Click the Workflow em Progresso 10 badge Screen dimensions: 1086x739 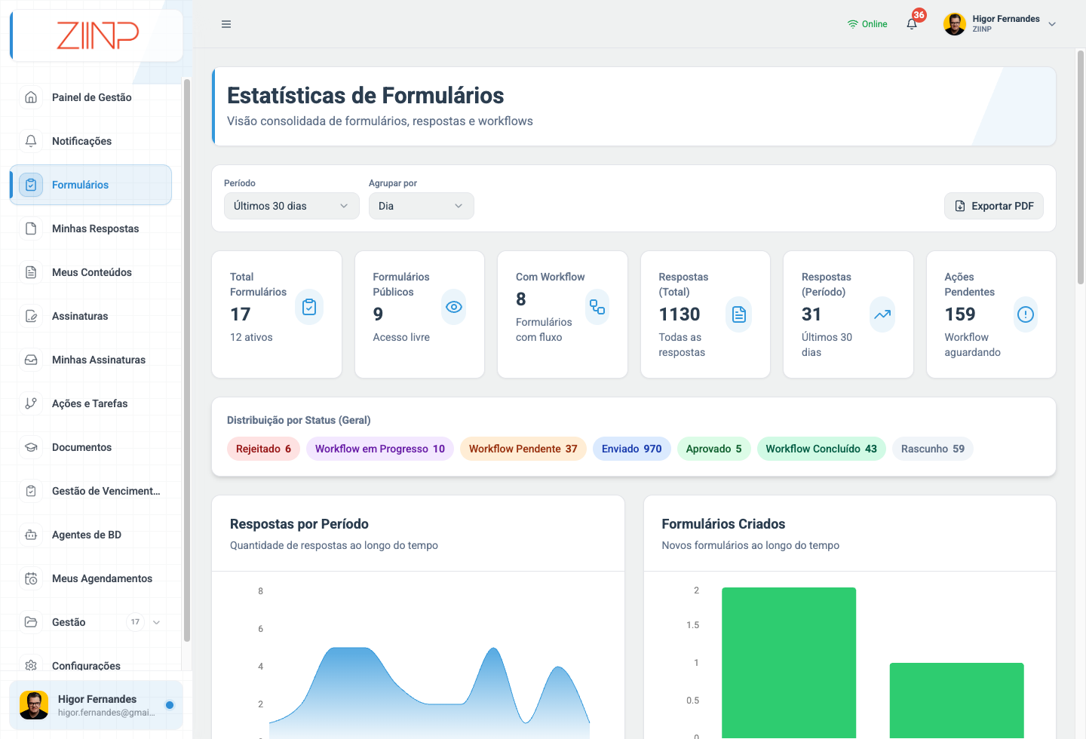point(380,449)
